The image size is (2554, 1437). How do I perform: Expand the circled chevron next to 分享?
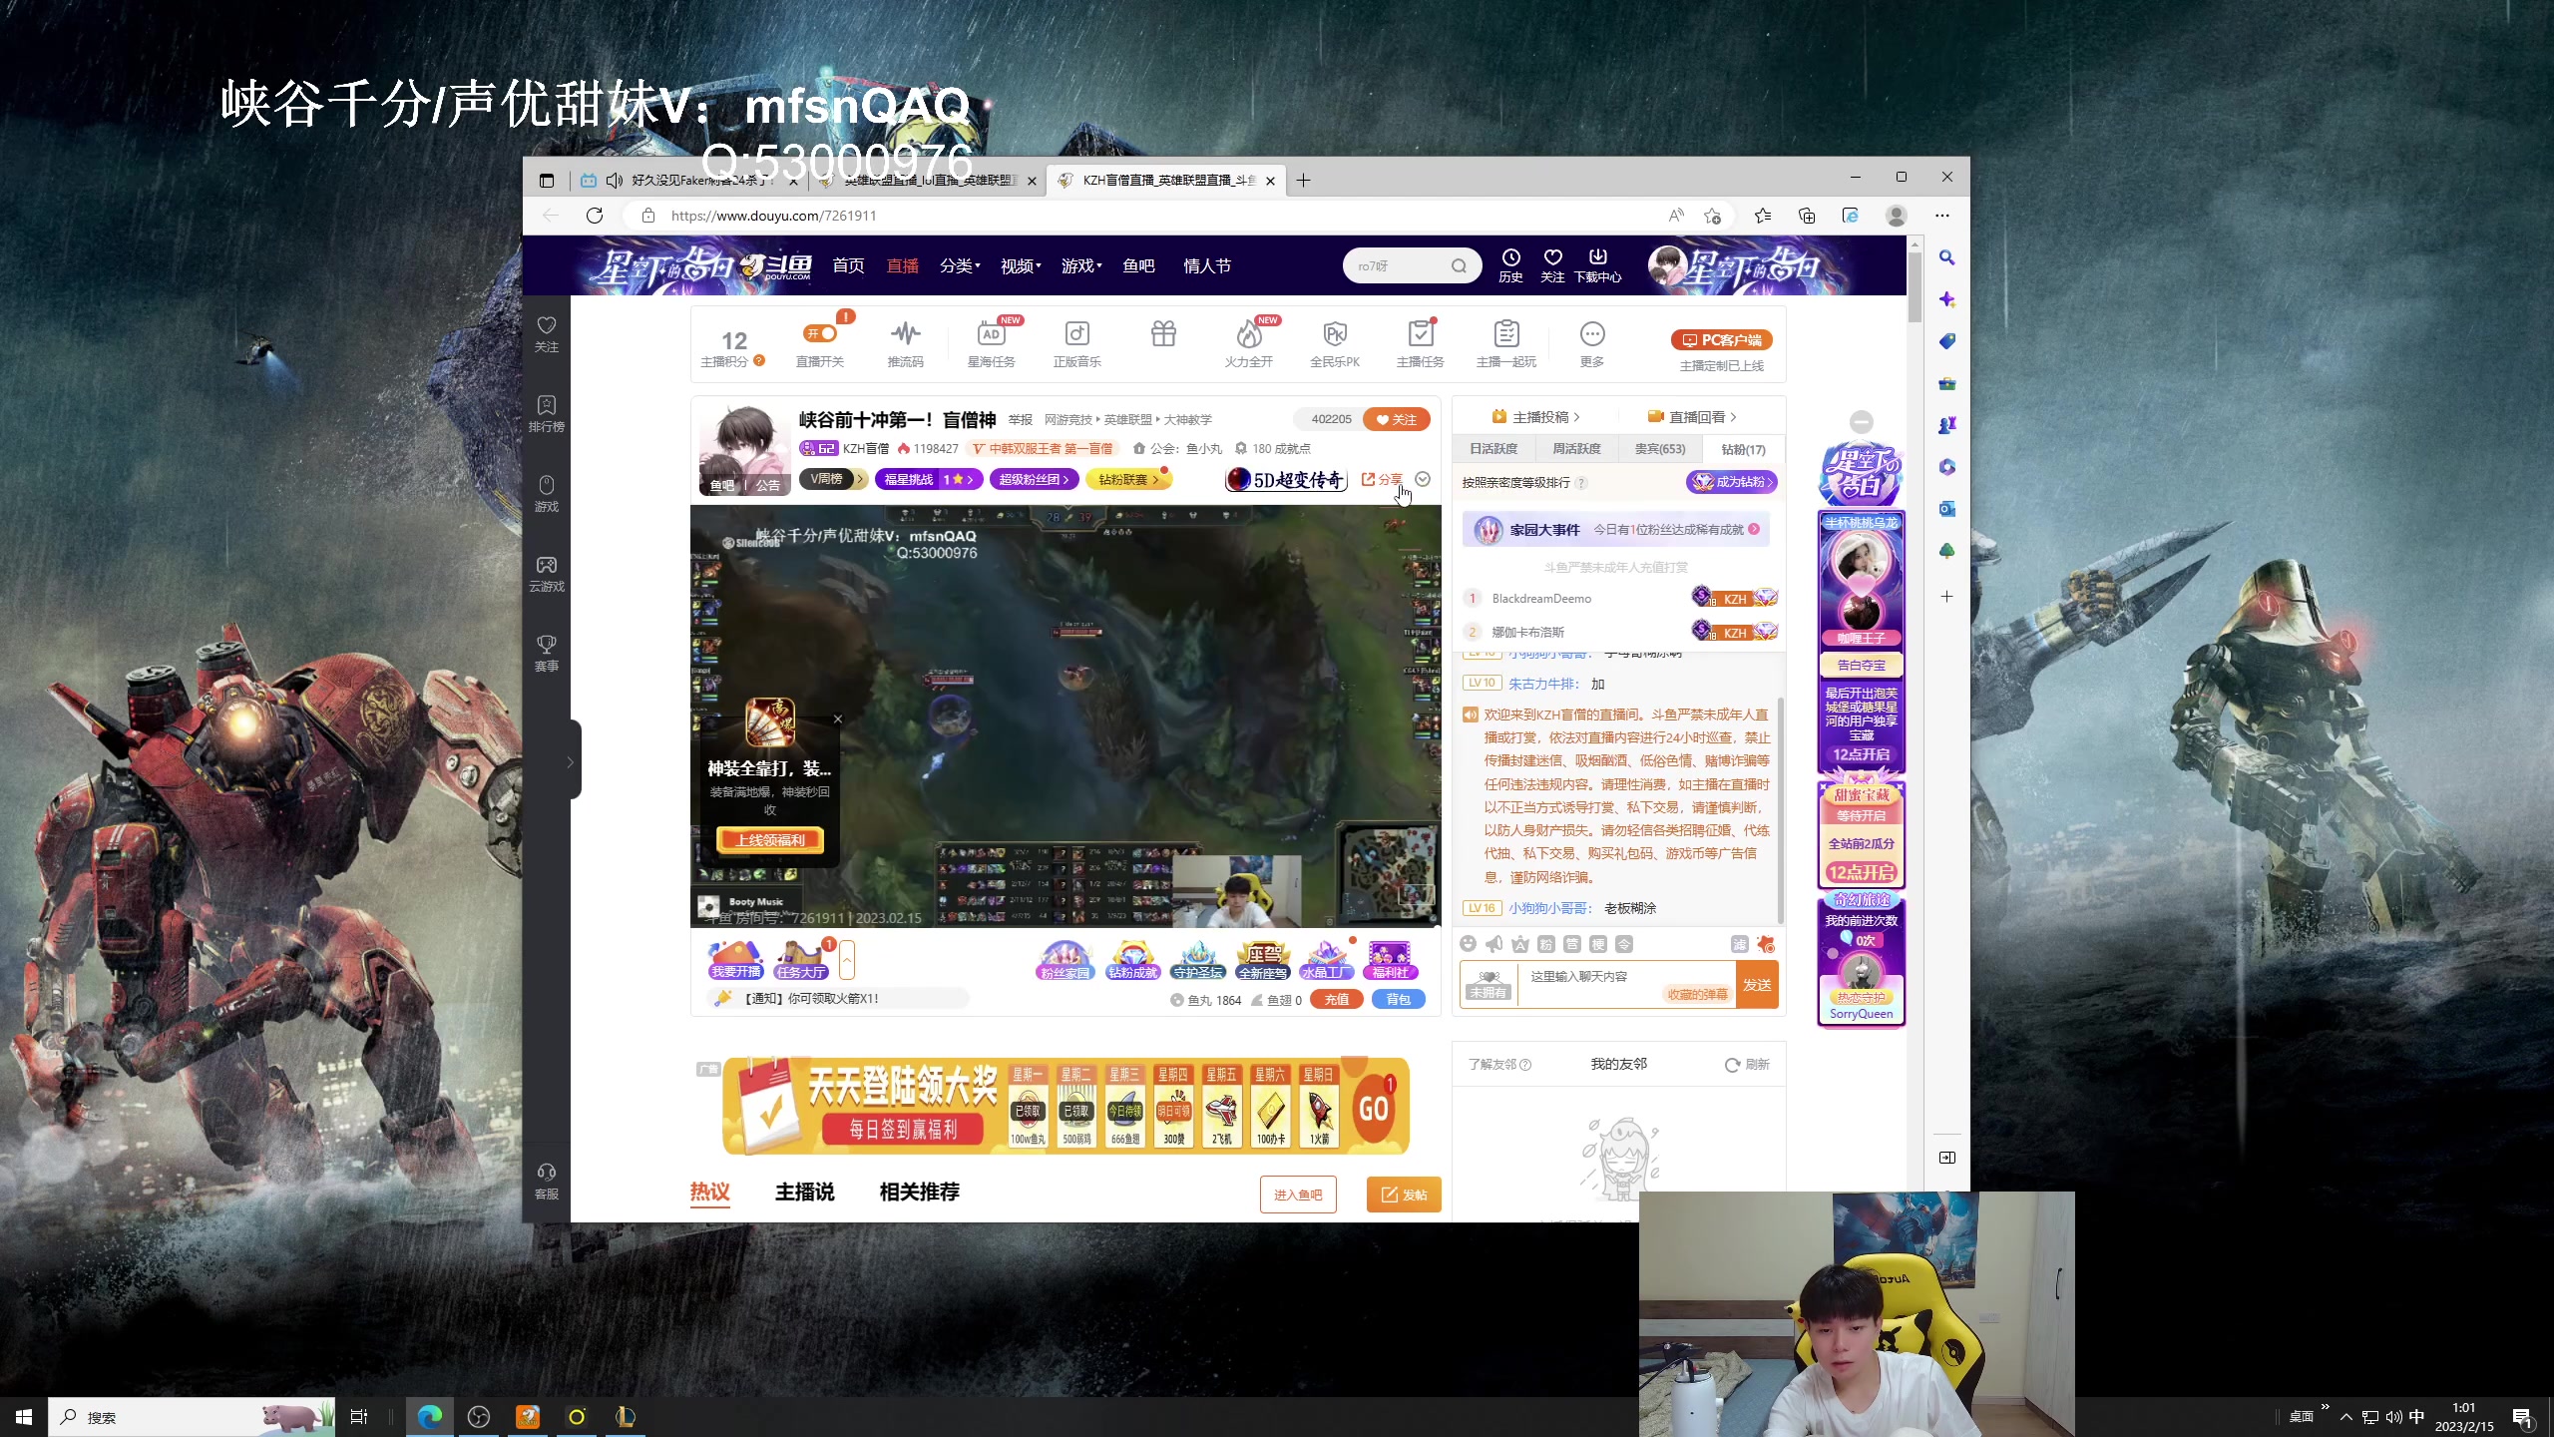pyautogui.click(x=1423, y=480)
